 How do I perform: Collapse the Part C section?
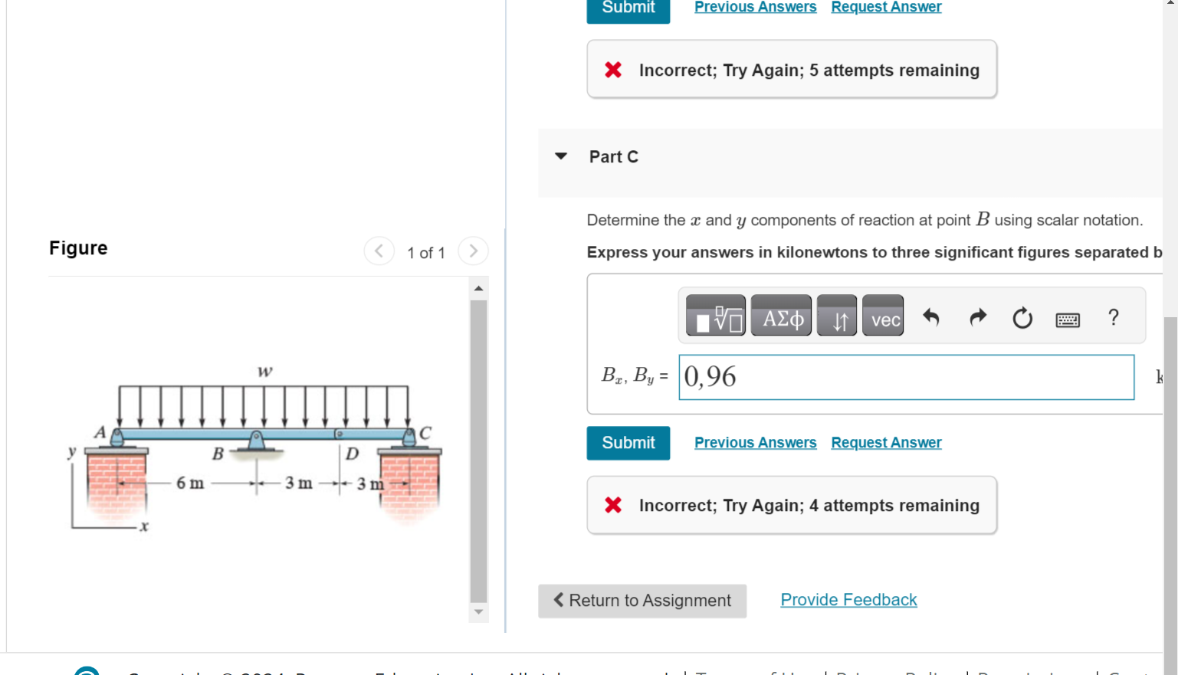point(560,156)
